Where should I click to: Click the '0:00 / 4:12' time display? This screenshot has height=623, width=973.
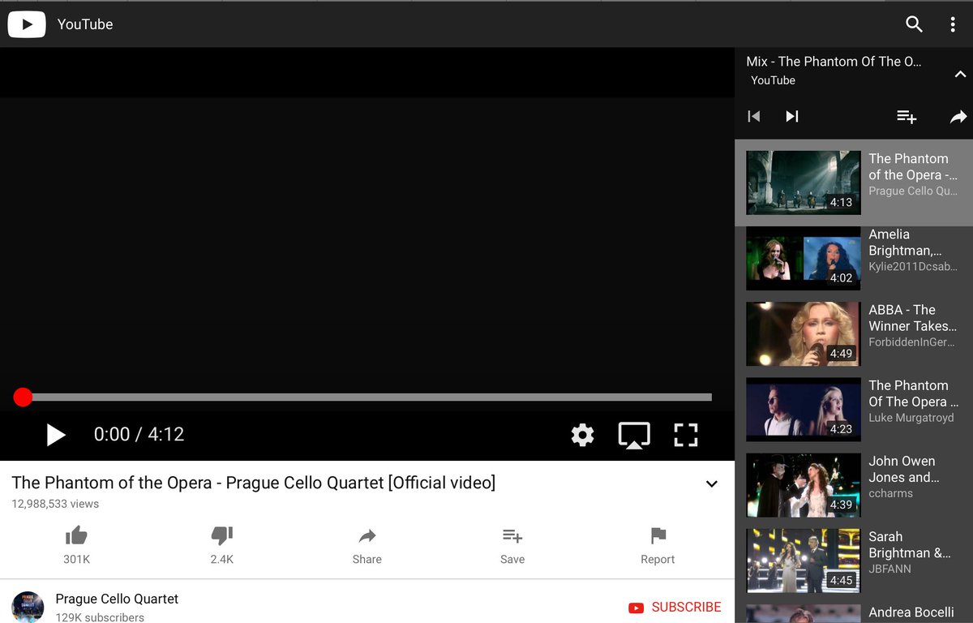click(139, 435)
